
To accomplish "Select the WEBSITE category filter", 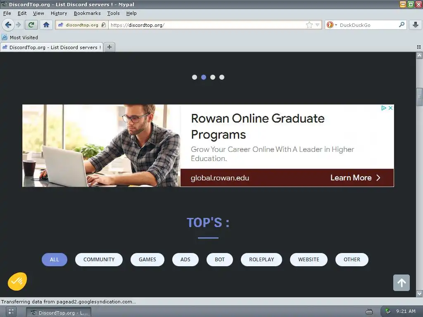I will point(309,260).
